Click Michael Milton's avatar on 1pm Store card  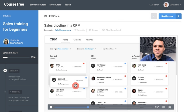[134, 66]
